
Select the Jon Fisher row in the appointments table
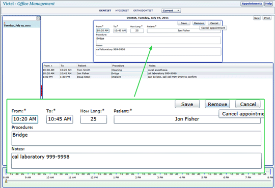click(x=157, y=73)
